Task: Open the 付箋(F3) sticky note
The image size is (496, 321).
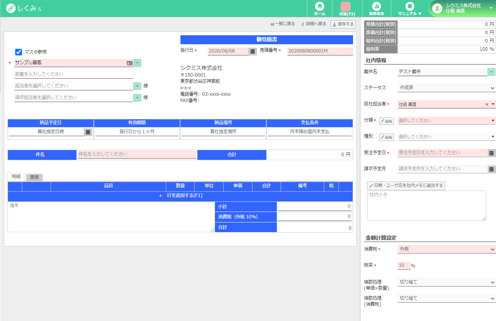Action: tap(347, 9)
